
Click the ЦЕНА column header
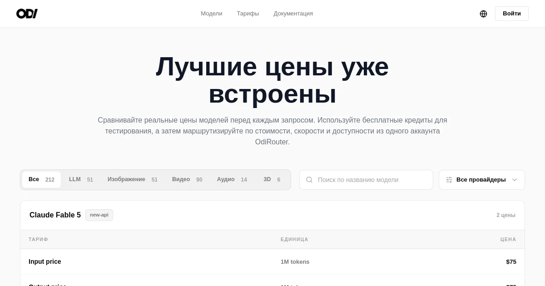coord(508,239)
